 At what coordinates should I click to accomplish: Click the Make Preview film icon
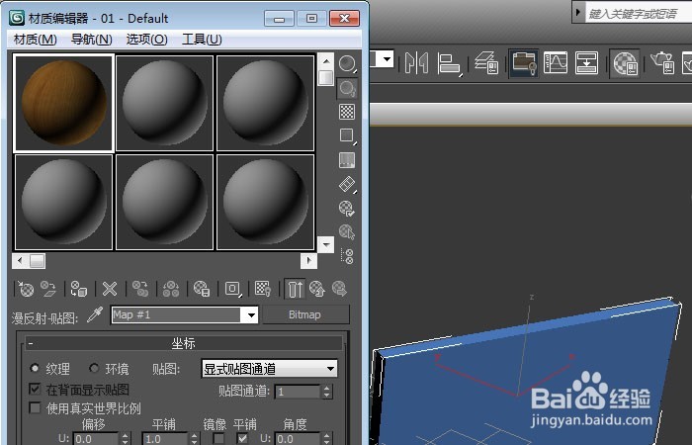(347, 184)
